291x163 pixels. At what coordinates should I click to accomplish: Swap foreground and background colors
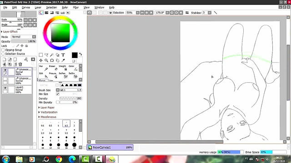80,54
